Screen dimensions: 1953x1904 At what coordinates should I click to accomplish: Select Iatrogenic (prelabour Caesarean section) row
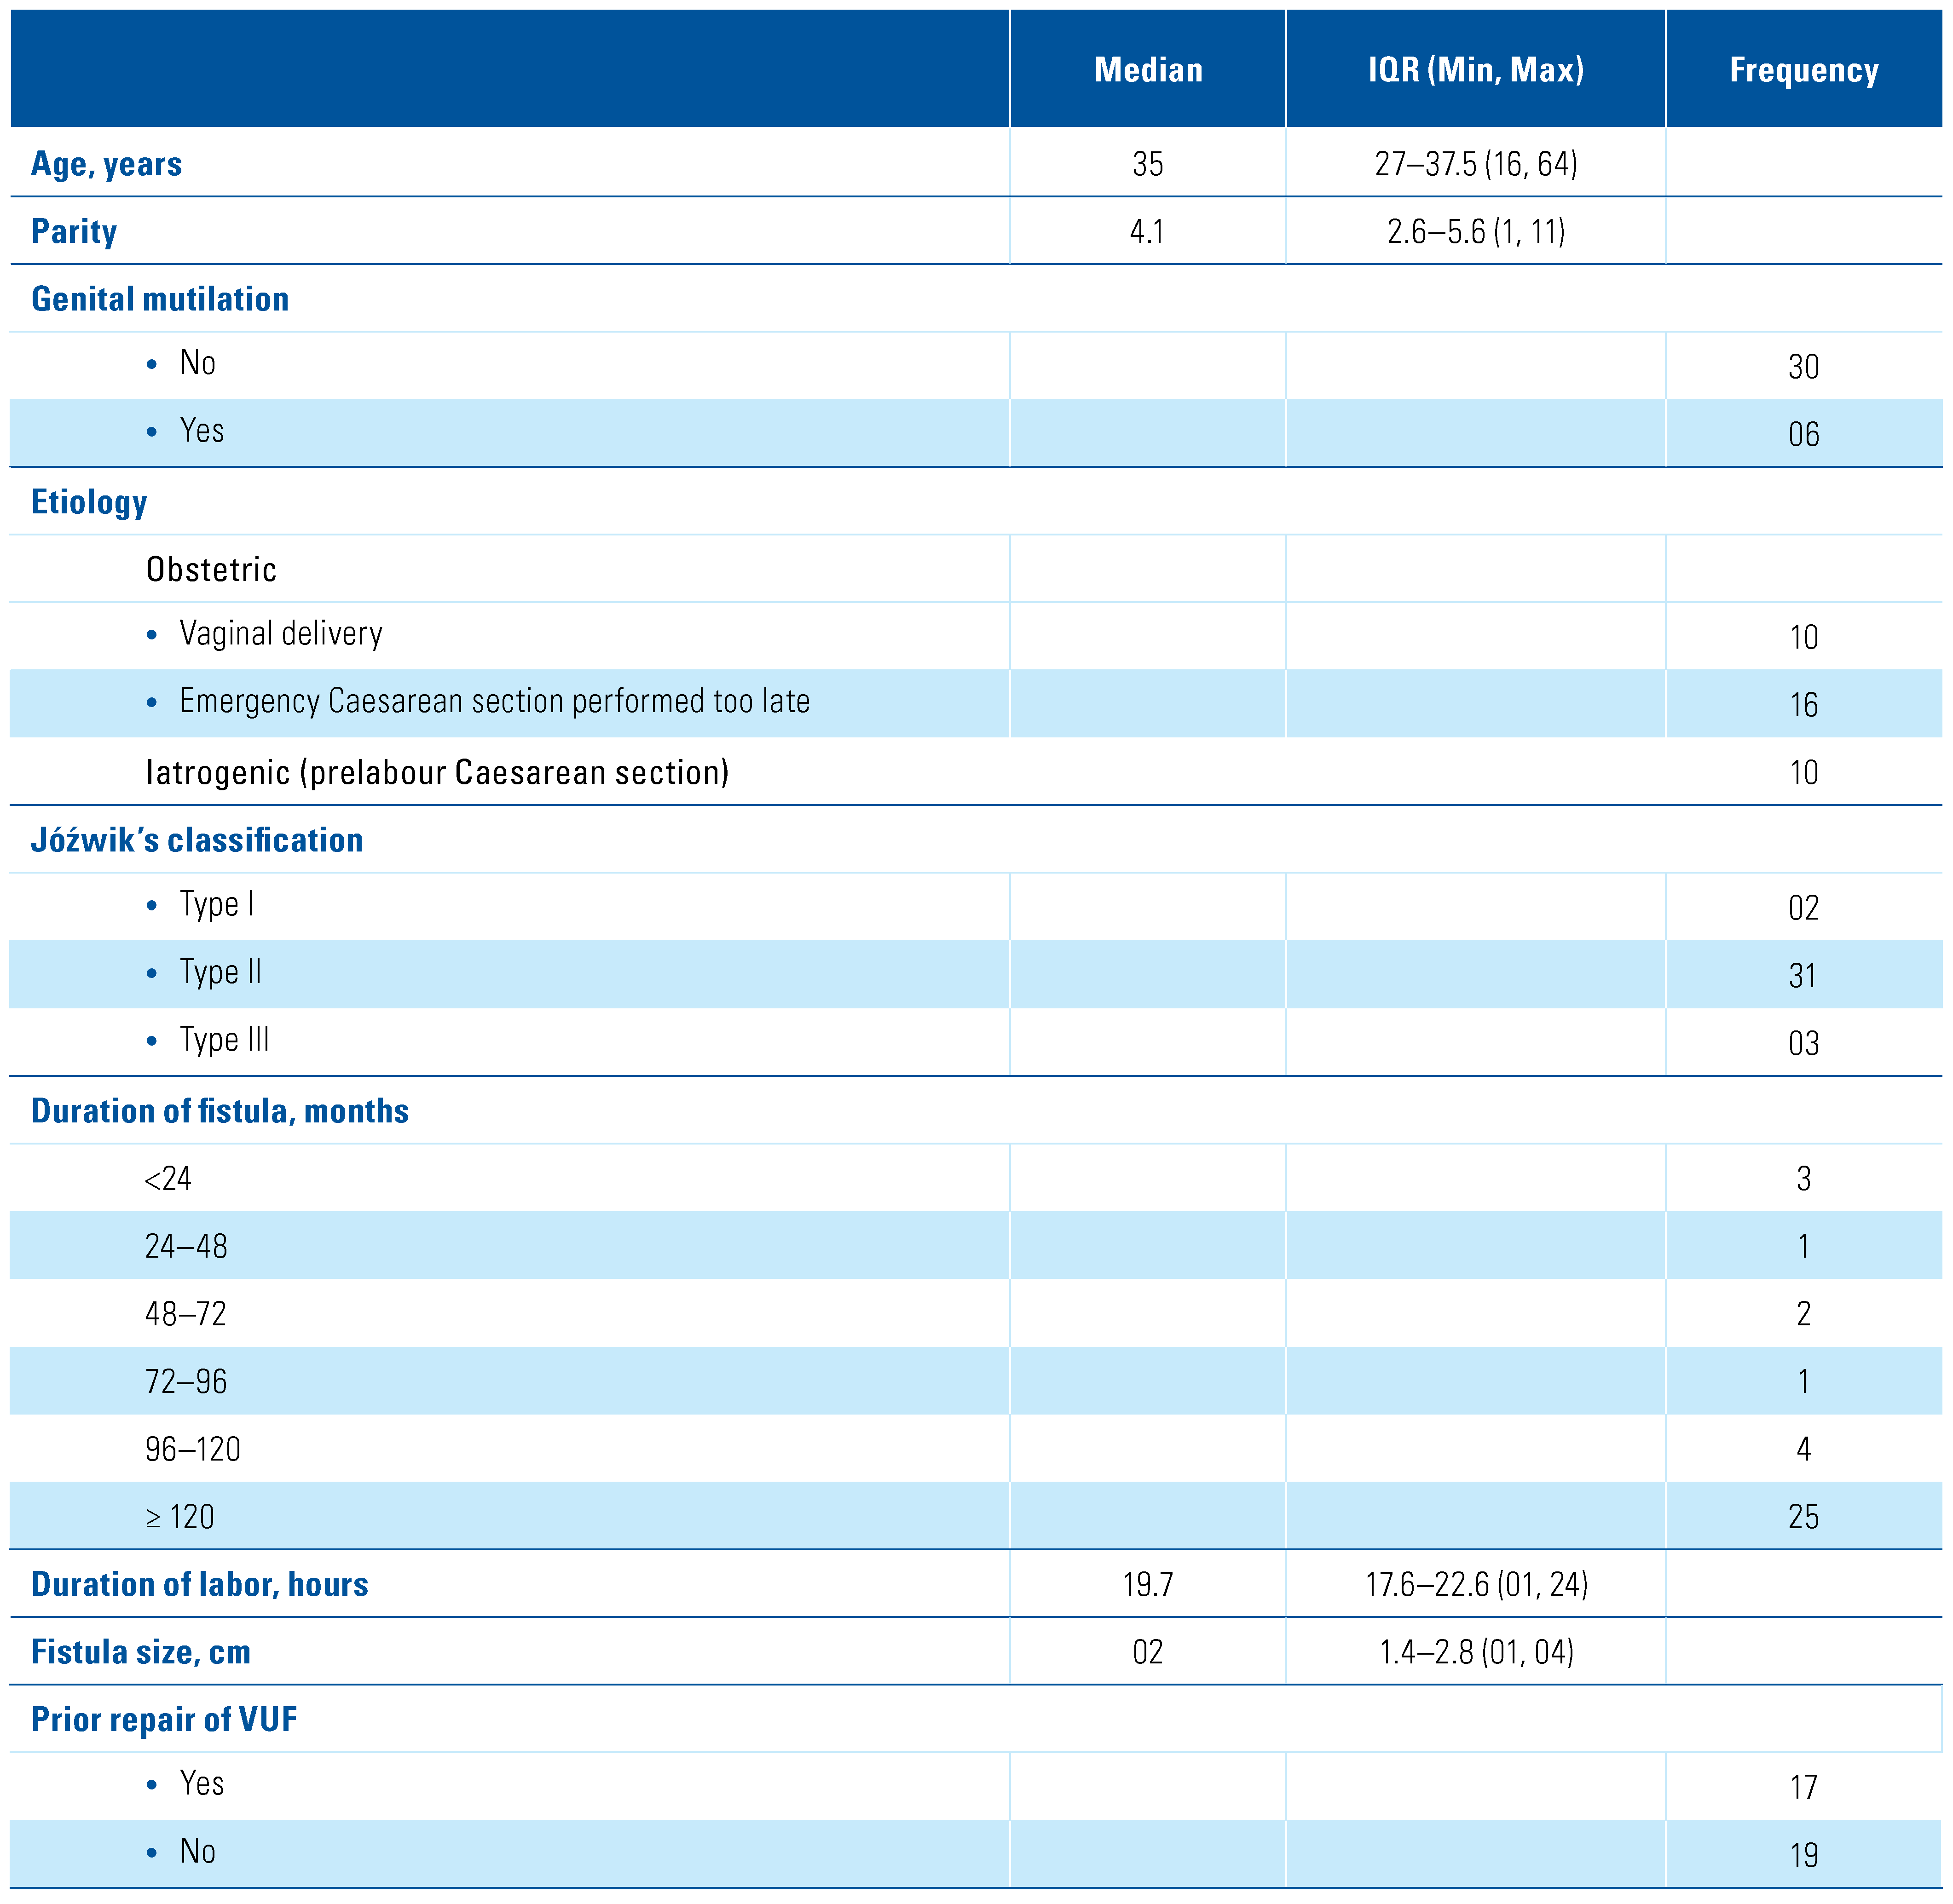click(x=437, y=773)
